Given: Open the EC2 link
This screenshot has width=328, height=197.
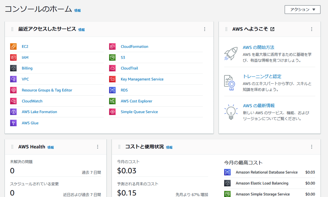Looking at the screenshot, I should 25,46.
